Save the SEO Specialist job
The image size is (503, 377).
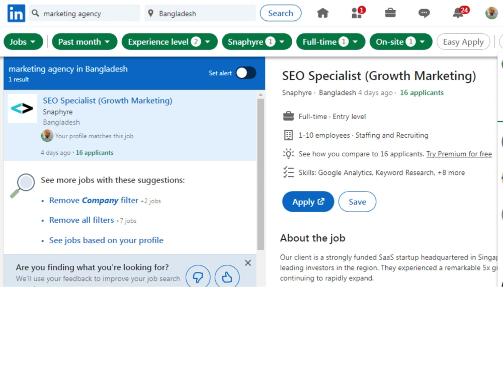click(357, 202)
